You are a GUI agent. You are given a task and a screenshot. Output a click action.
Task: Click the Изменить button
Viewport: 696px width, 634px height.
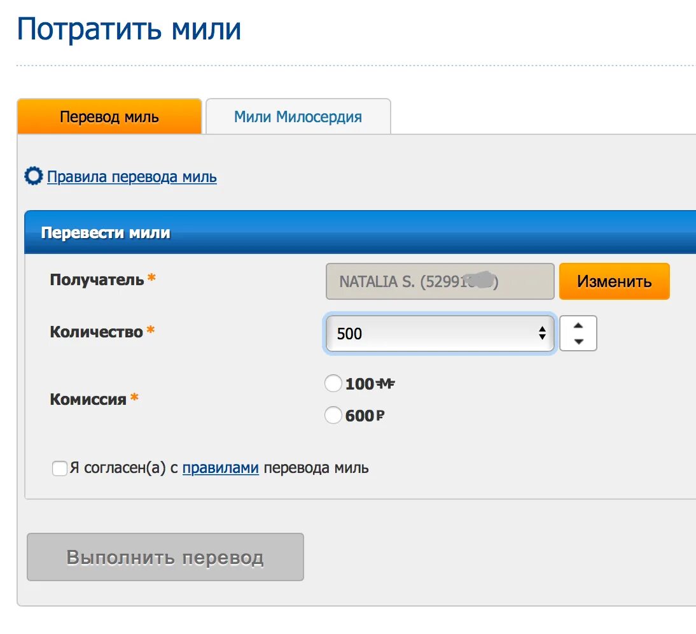pos(615,281)
